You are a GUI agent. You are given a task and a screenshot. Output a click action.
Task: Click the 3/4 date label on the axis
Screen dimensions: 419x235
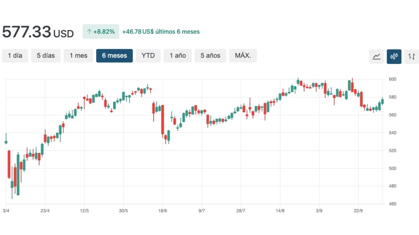6,211
